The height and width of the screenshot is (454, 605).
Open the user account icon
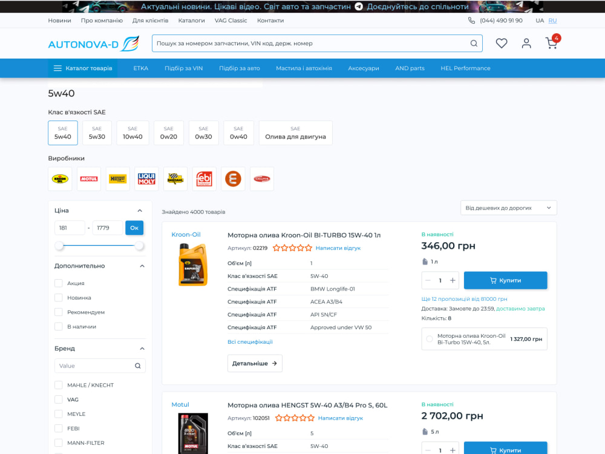point(526,43)
